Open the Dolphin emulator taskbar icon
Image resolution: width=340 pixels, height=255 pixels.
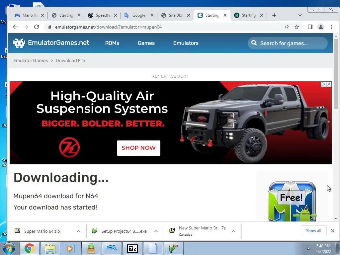point(112,248)
